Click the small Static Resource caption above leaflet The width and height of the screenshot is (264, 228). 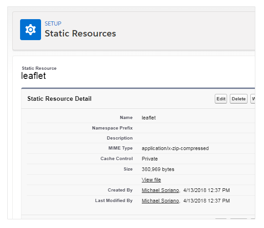point(39,68)
